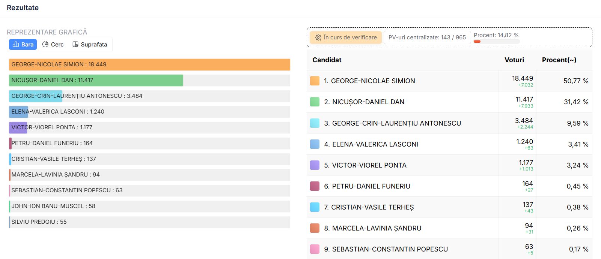This screenshot has height=259, width=601.
Task: Click the Procent(~) column header
Action: 559,60
